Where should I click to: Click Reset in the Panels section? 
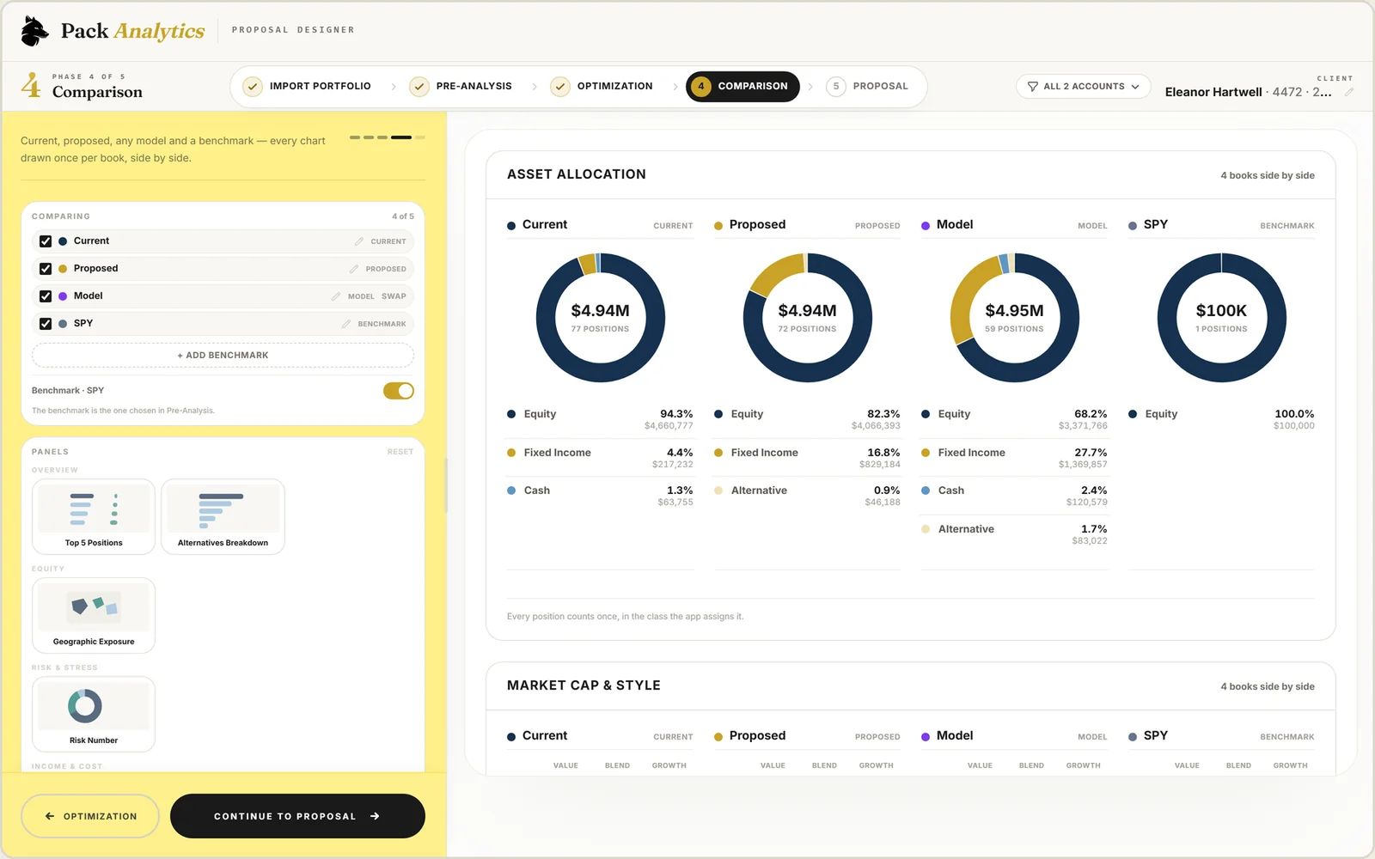click(x=400, y=452)
